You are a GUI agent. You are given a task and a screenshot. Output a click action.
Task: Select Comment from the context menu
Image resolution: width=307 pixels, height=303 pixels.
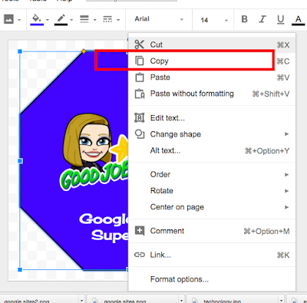212,231
